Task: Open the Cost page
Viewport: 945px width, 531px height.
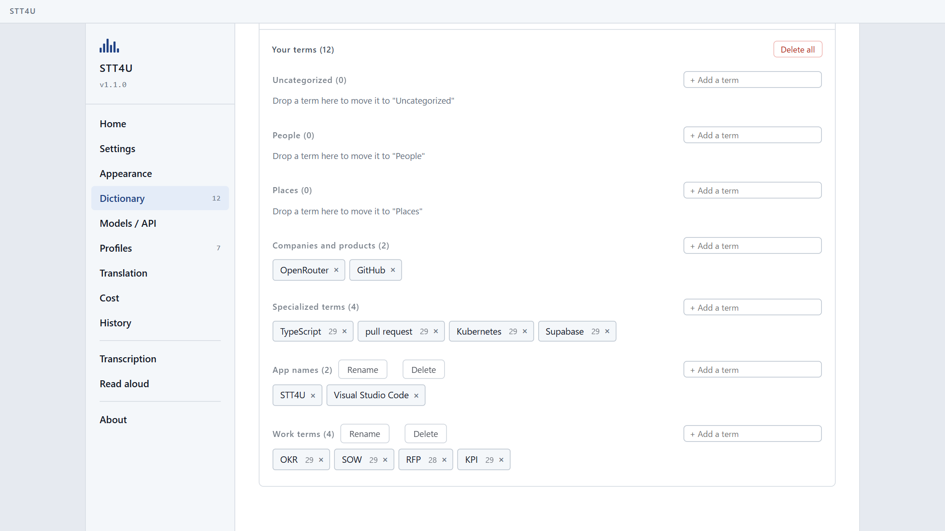Action: tap(160, 298)
